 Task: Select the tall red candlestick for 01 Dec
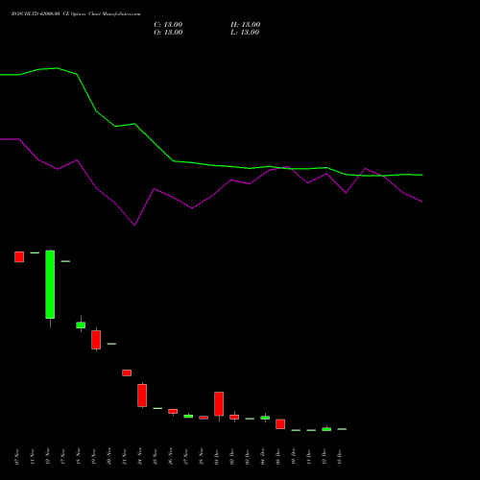(219, 404)
